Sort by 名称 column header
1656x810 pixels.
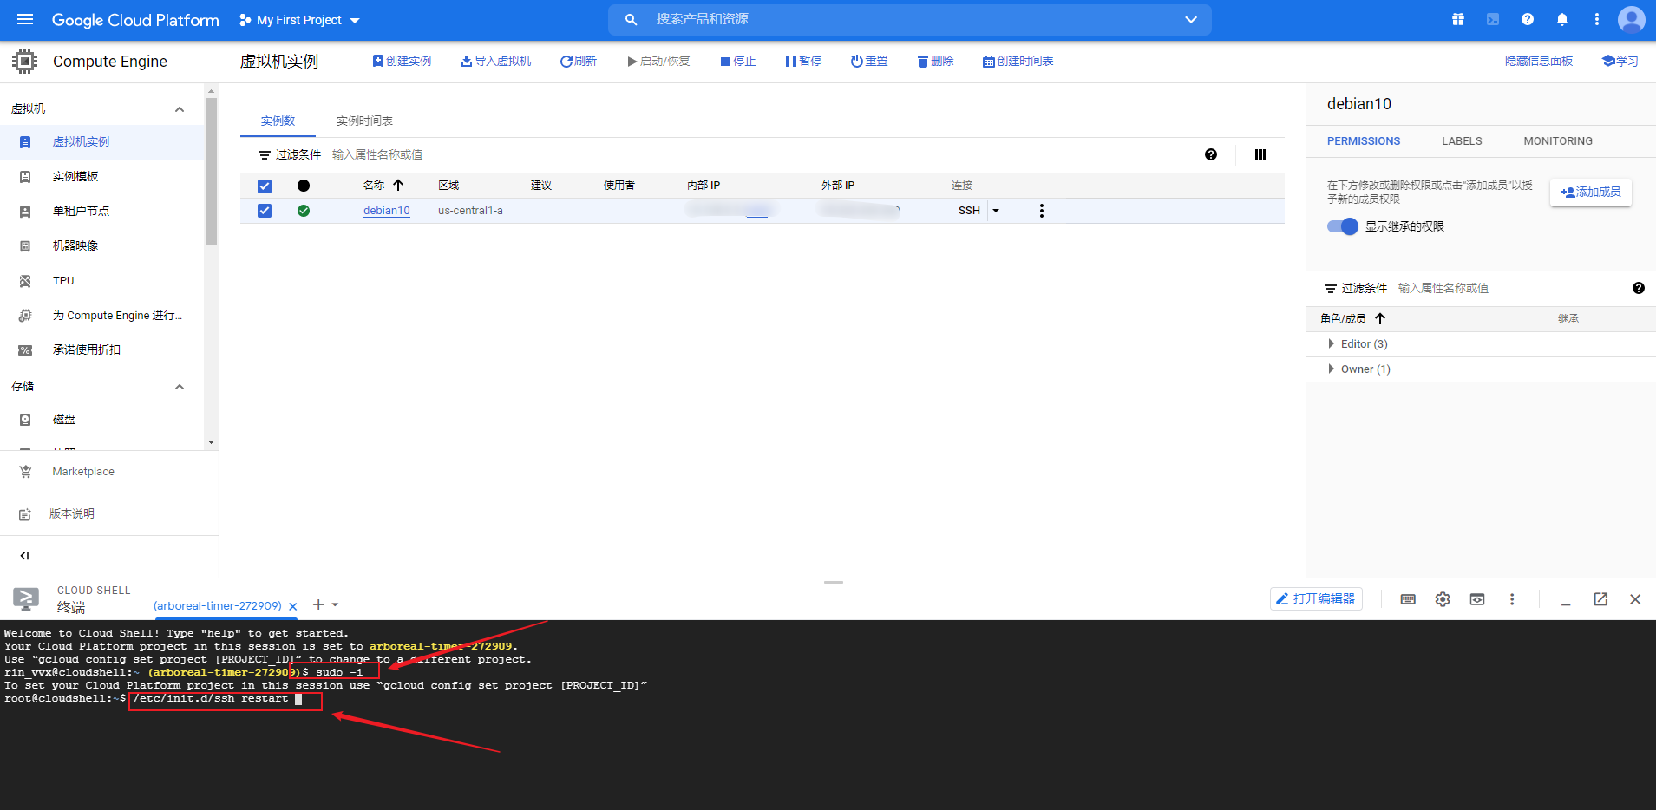point(383,185)
